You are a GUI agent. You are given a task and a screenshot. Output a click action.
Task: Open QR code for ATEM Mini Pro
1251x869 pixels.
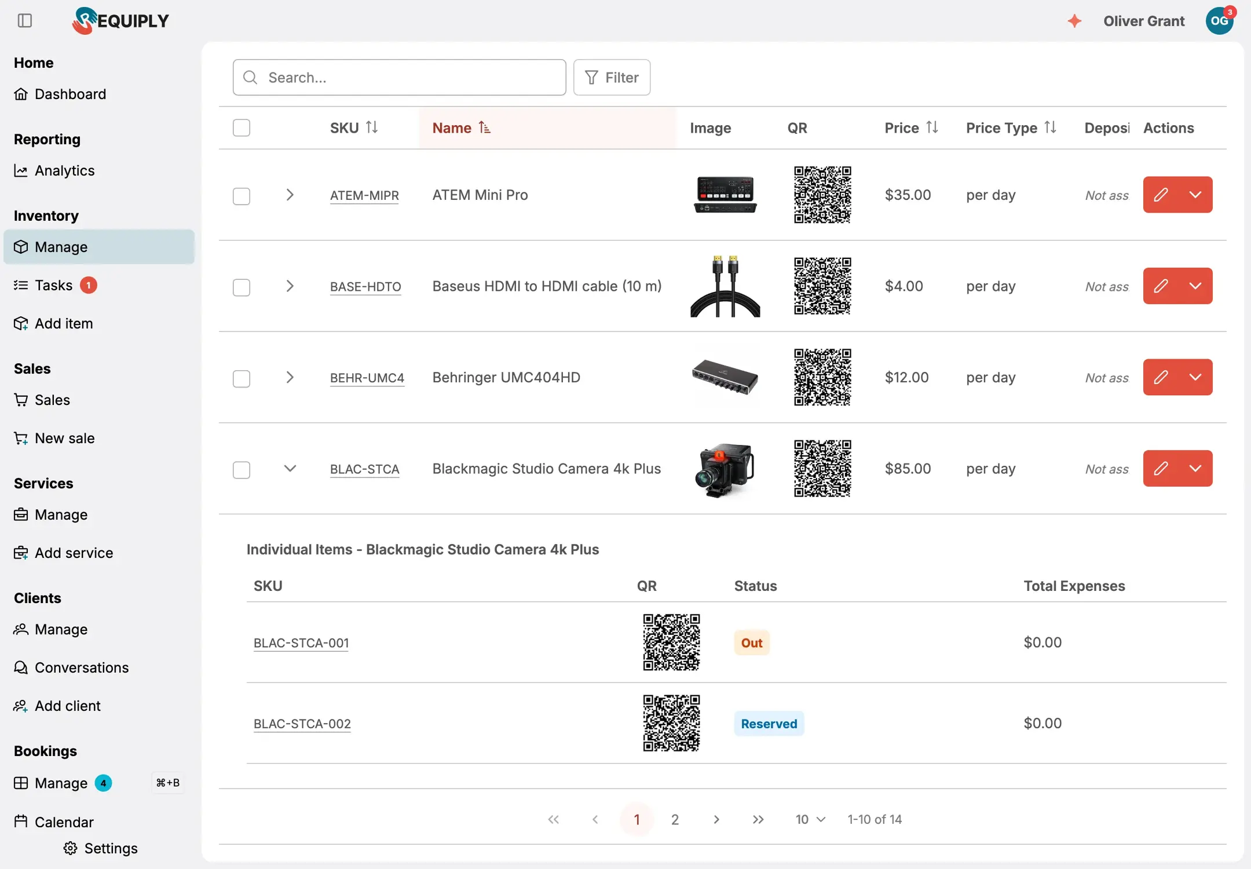pyautogui.click(x=822, y=195)
